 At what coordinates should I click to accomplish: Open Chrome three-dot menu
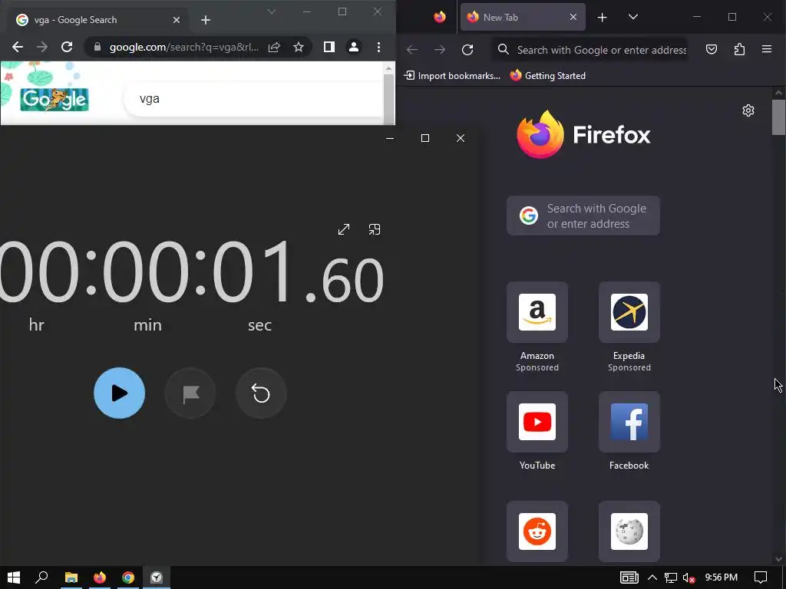pyautogui.click(x=378, y=47)
